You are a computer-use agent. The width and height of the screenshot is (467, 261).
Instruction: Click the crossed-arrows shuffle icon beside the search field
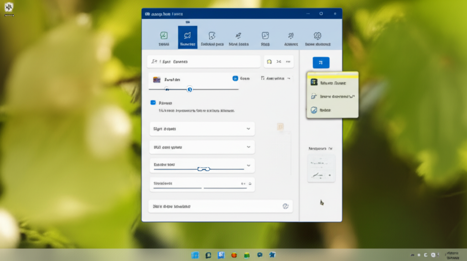click(x=278, y=62)
